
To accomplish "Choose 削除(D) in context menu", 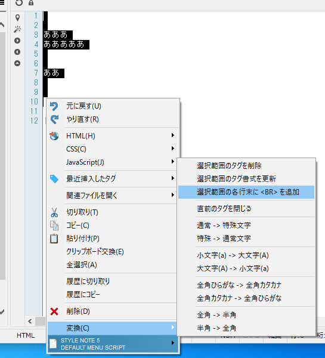I will (113, 311).
